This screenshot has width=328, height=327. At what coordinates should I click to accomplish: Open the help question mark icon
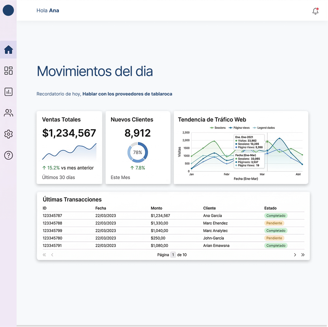[x=8, y=155]
